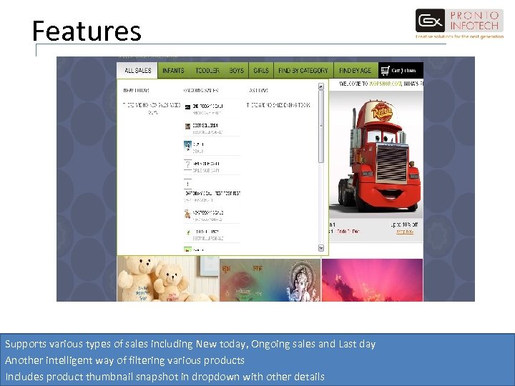Open the green leaf sale thumbnail

point(187,233)
